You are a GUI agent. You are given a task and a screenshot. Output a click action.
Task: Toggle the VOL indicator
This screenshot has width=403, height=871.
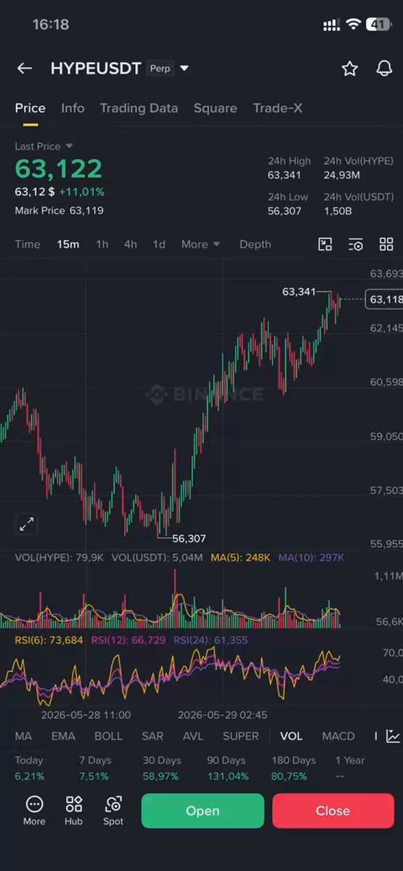tap(291, 736)
